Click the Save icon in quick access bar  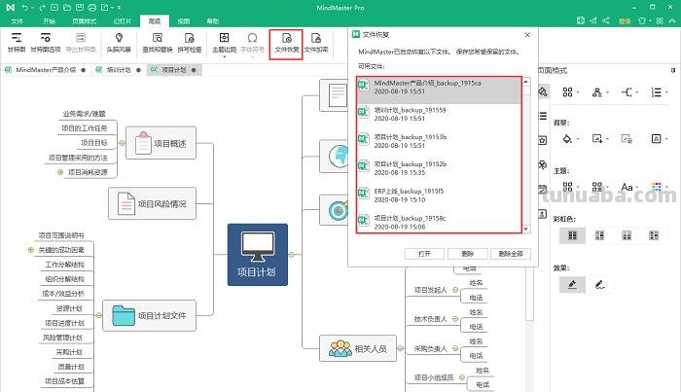pos(80,8)
